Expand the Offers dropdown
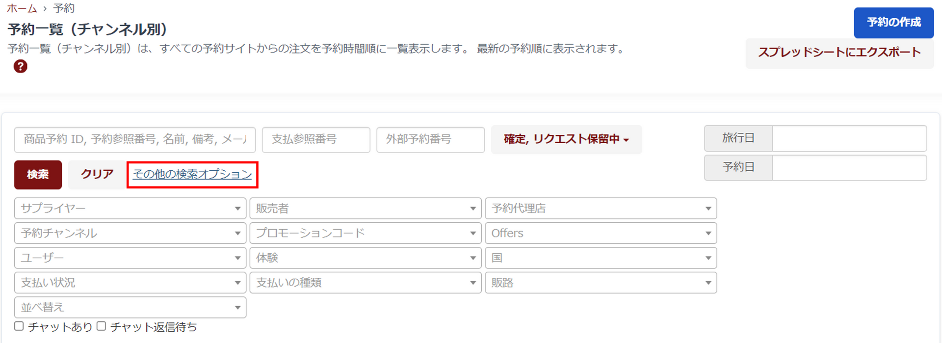This screenshot has width=942, height=343. [x=601, y=233]
